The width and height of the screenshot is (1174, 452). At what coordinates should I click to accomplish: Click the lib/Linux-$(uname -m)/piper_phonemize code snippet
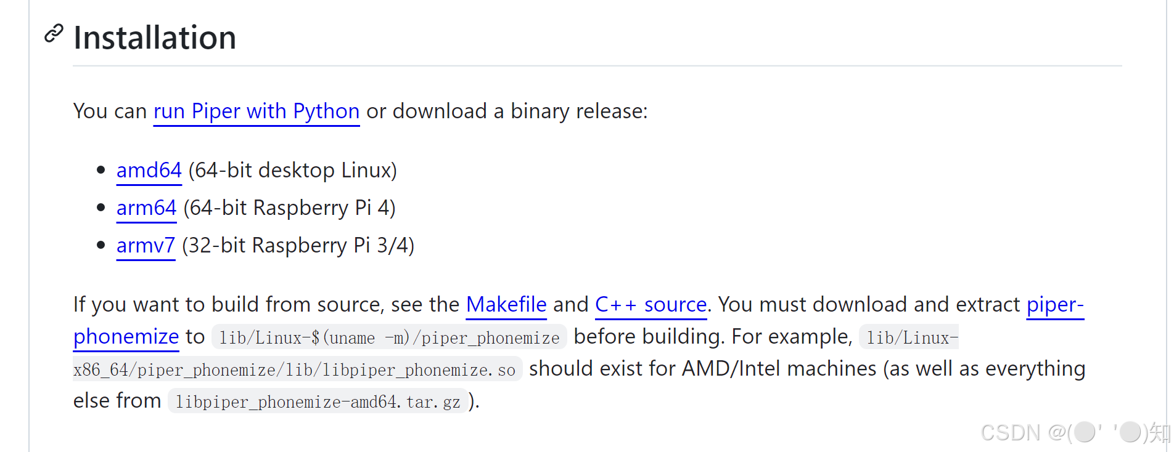[389, 337]
